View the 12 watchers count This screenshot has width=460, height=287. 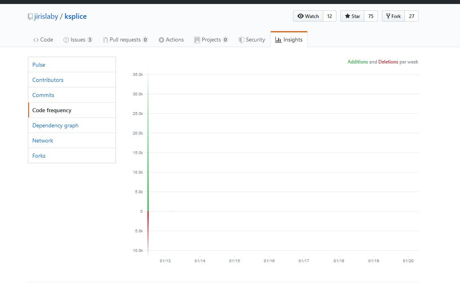(329, 16)
